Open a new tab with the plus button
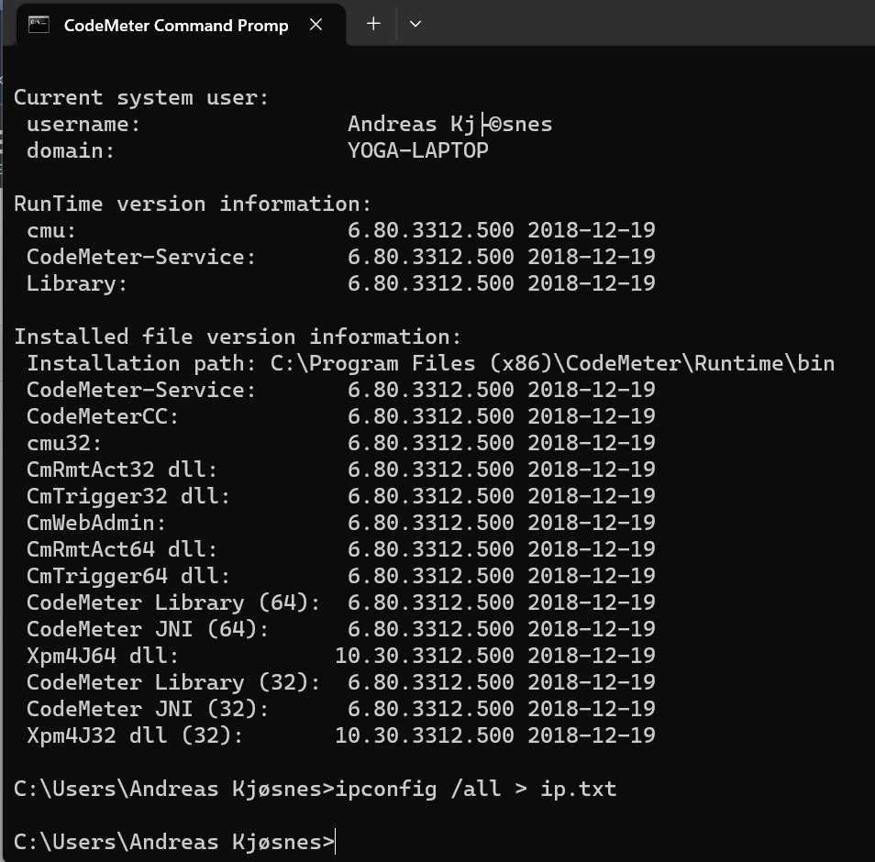The image size is (875, 862). pyautogui.click(x=373, y=24)
